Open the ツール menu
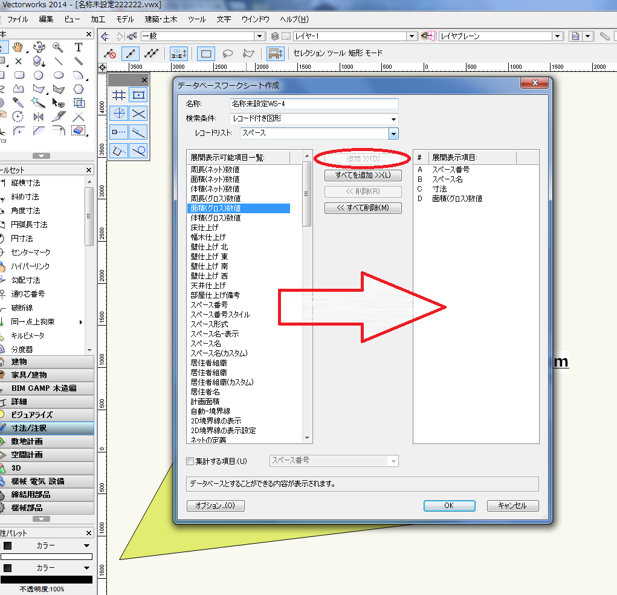The width and height of the screenshot is (617, 595). pos(196,19)
